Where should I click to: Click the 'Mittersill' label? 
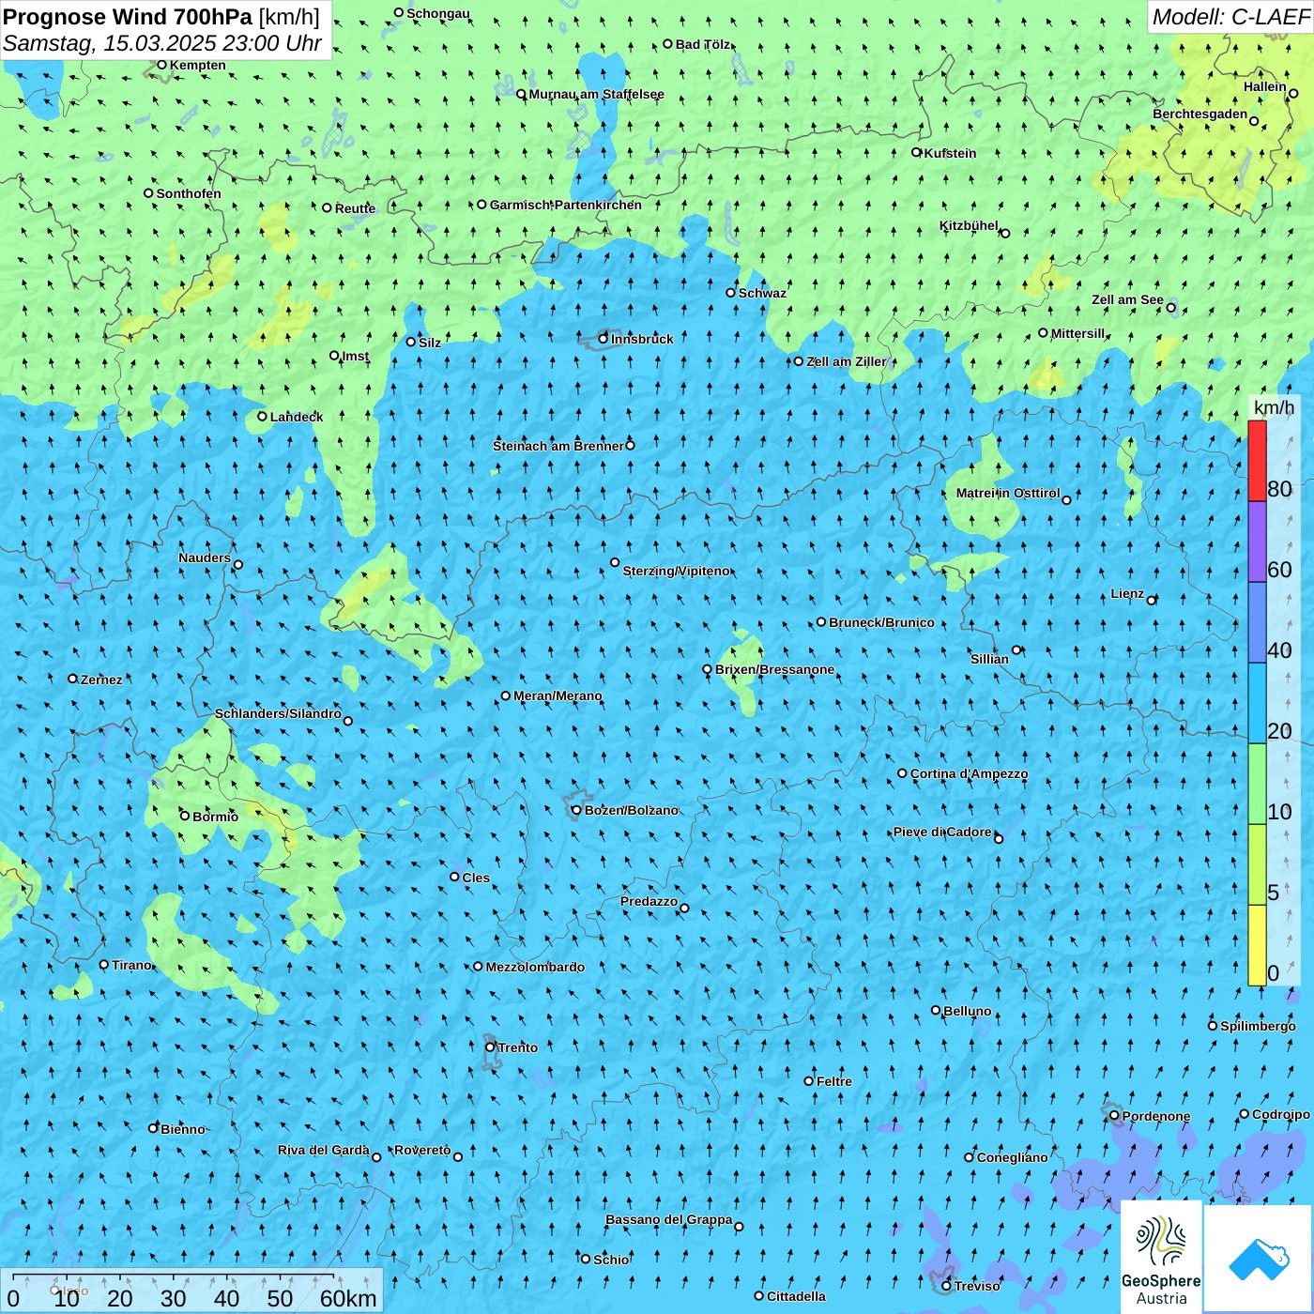click(x=1078, y=333)
